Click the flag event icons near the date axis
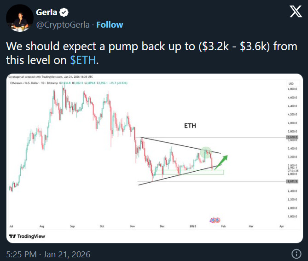The image size is (308, 261). click(x=215, y=220)
